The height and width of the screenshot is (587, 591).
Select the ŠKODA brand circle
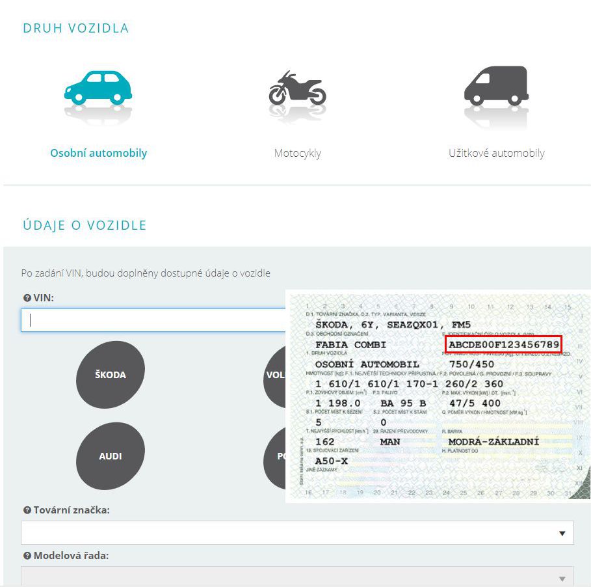tap(111, 375)
